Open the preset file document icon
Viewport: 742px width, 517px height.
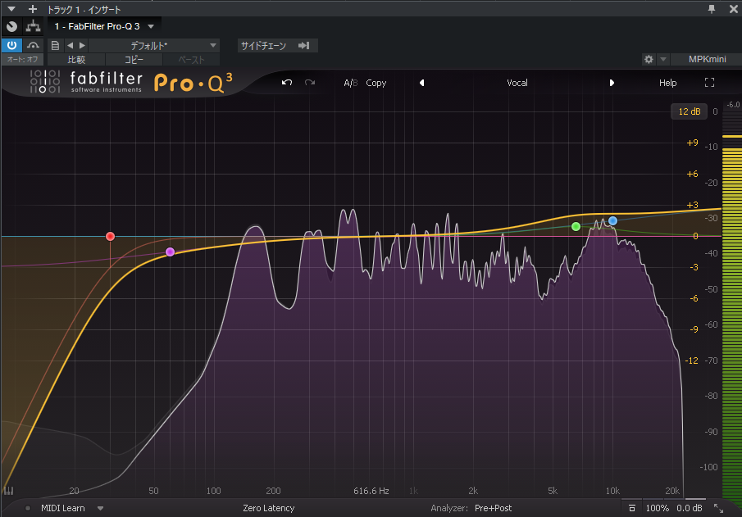(x=55, y=45)
